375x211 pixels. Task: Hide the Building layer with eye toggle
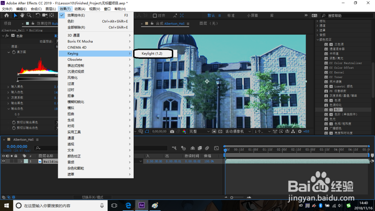3,161
